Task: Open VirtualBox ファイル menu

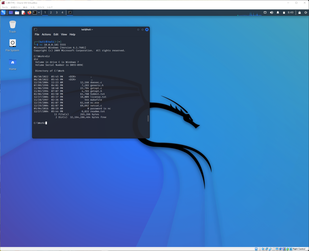Action: 5,7
